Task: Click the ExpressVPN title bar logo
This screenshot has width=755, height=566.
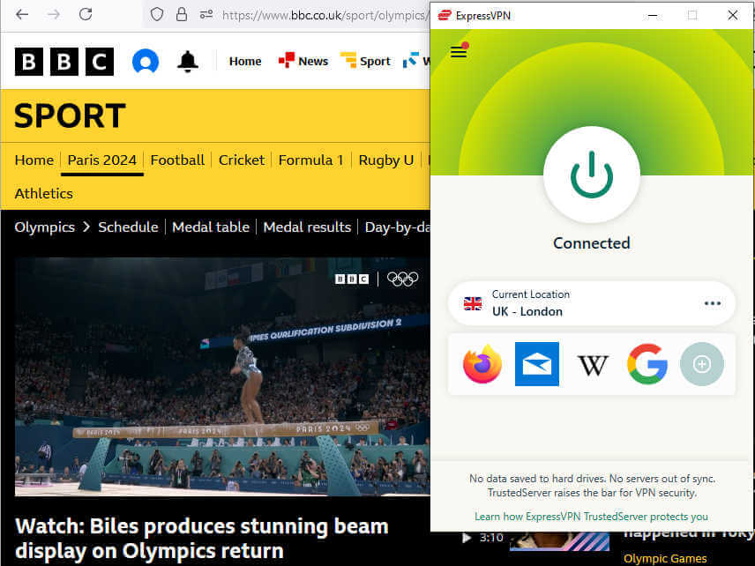Action: pos(444,15)
